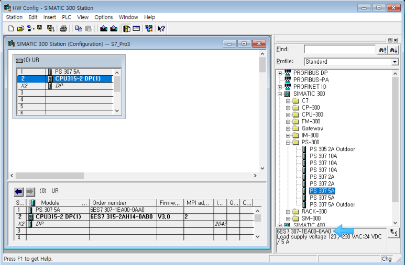
Task: Expand the PROFIBUS DP tree node
Action: click(x=280, y=73)
